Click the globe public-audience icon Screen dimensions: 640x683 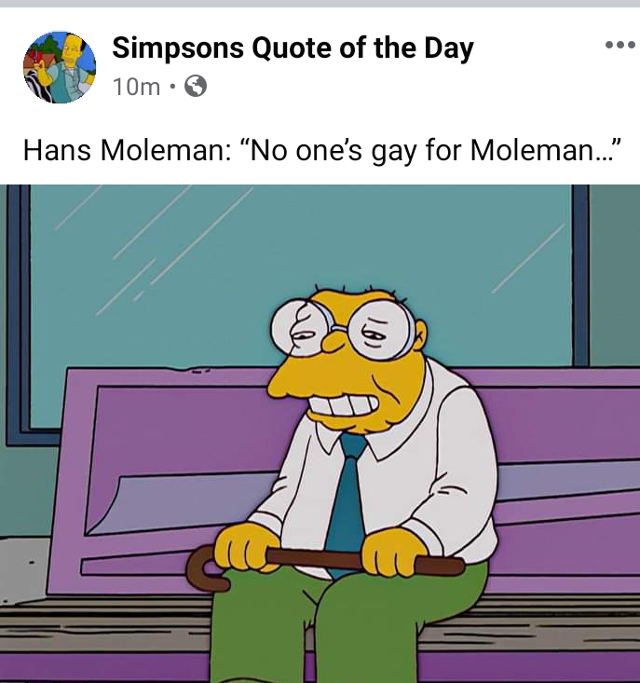click(196, 86)
